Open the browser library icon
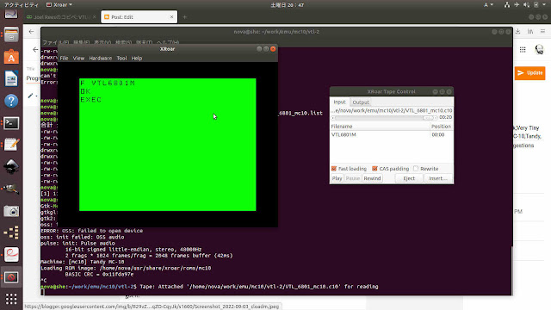 pos(530,32)
